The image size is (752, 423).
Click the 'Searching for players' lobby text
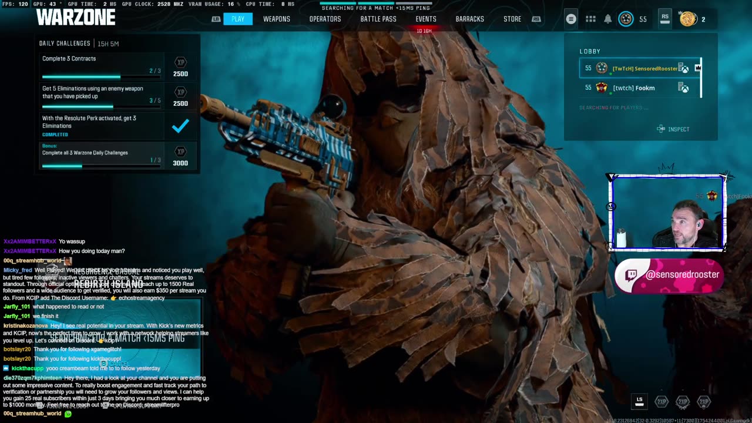(613, 108)
